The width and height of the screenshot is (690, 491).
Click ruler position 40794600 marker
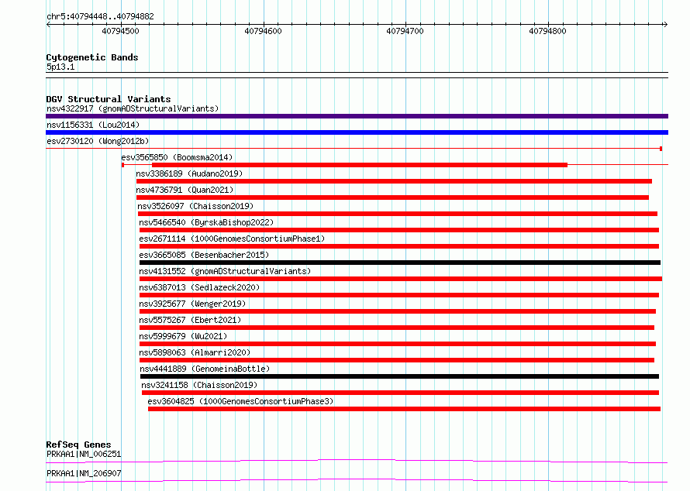coord(263,31)
